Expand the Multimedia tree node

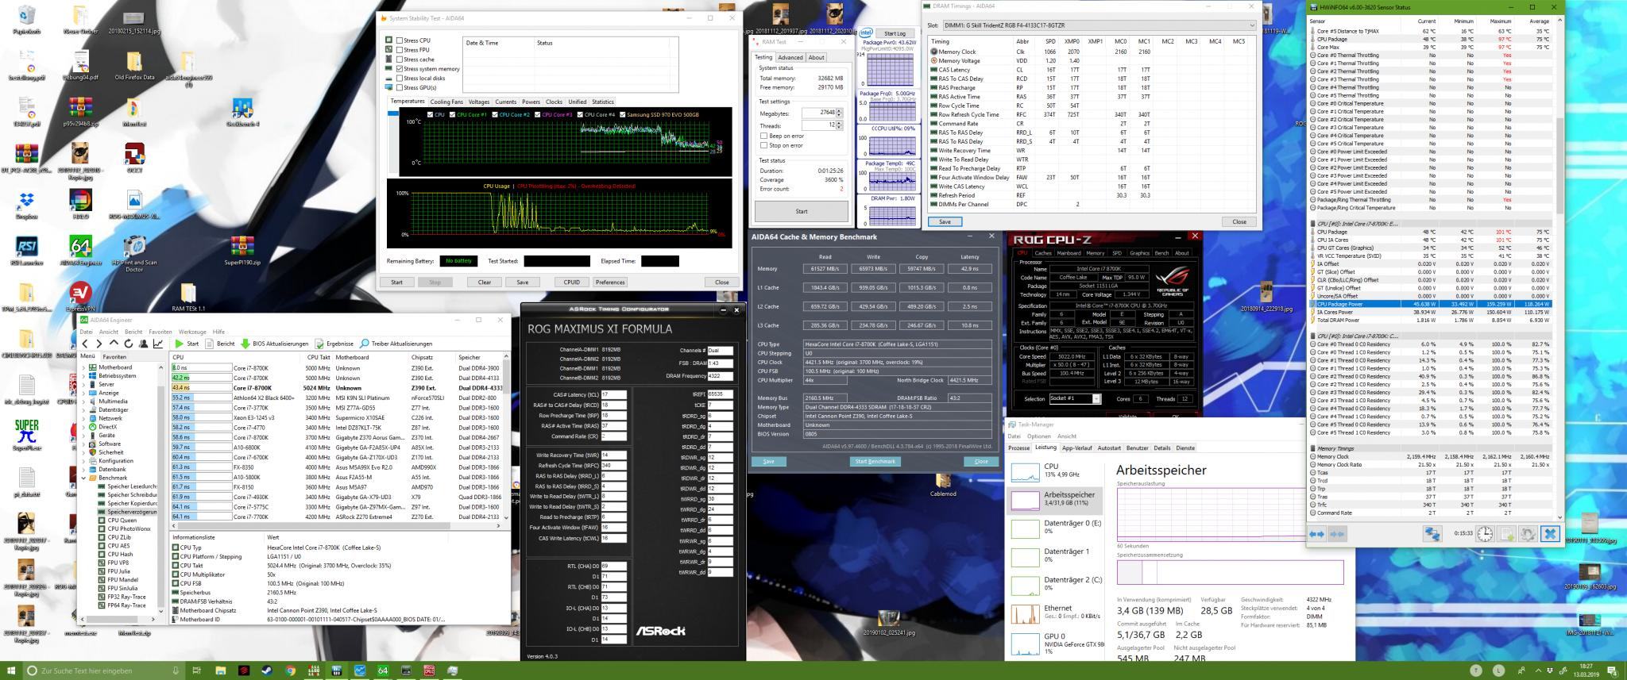(x=84, y=401)
